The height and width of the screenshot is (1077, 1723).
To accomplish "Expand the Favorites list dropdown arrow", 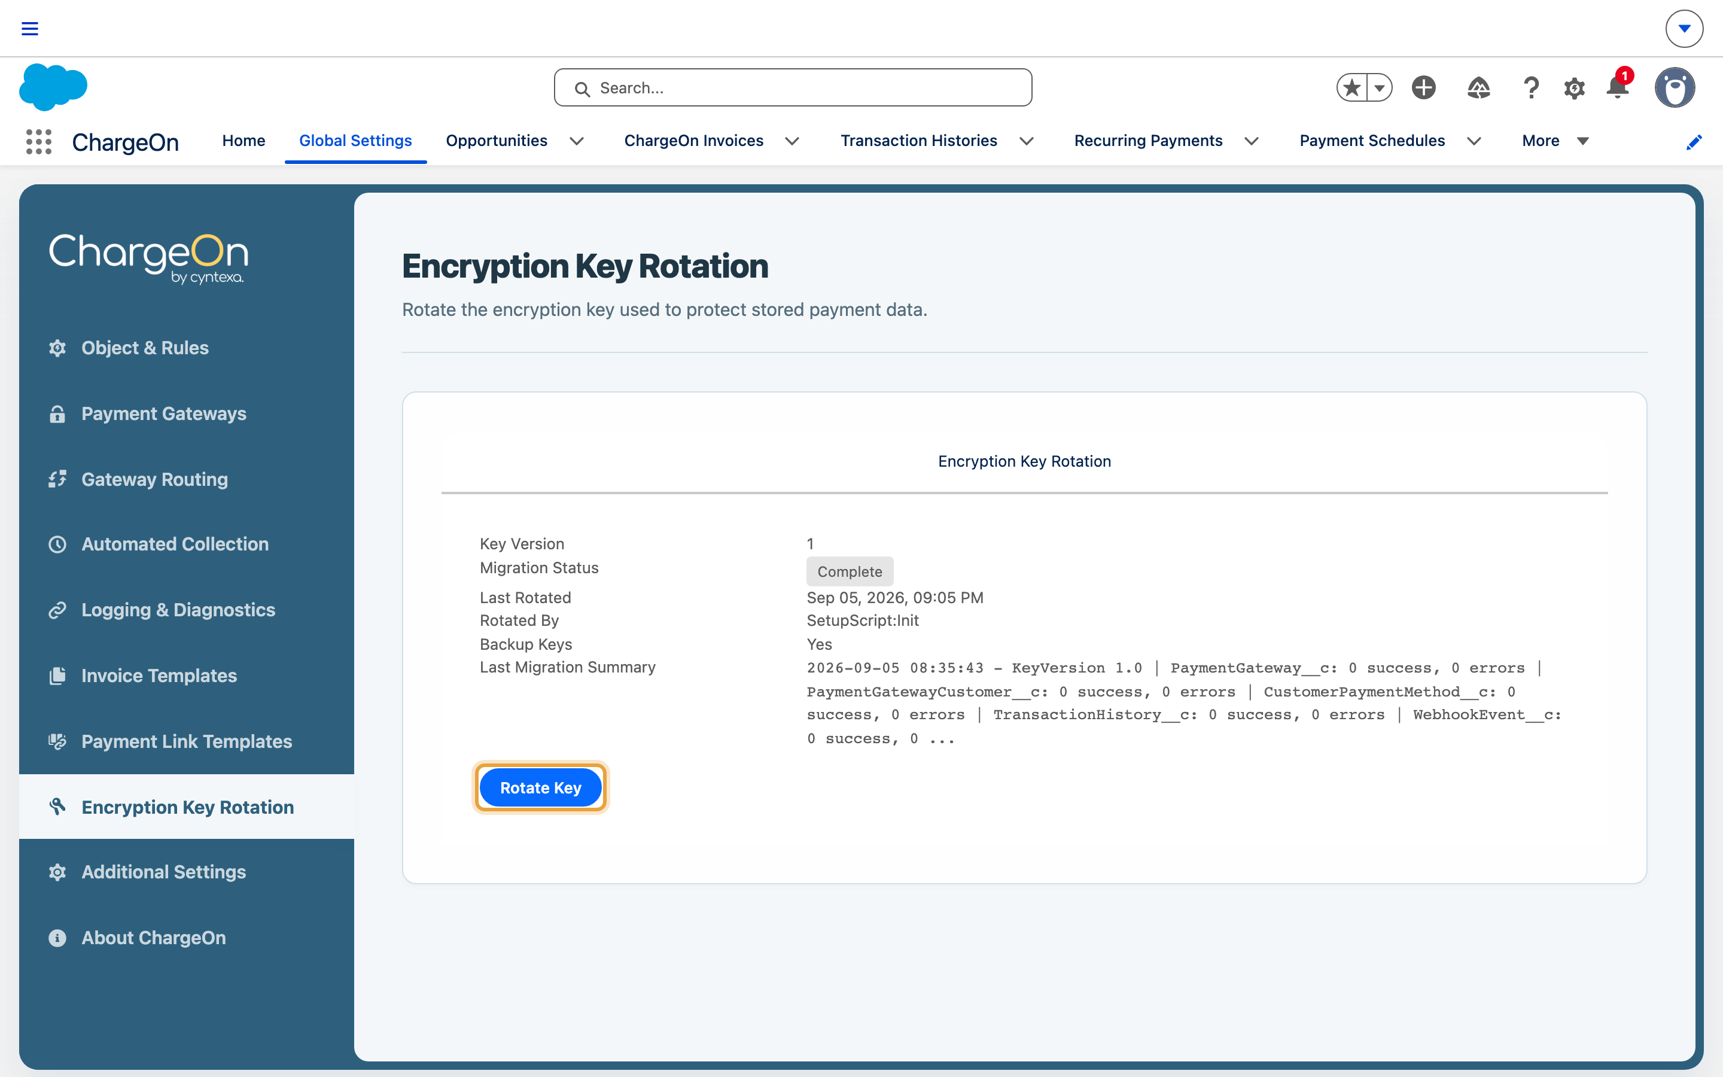I will [x=1380, y=87].
